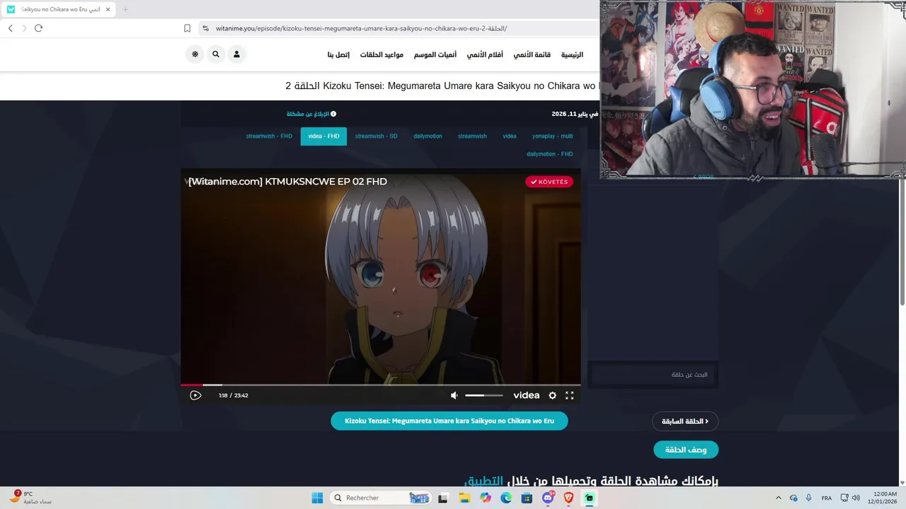Open the speaker volume tray icon

click(856, 498)
